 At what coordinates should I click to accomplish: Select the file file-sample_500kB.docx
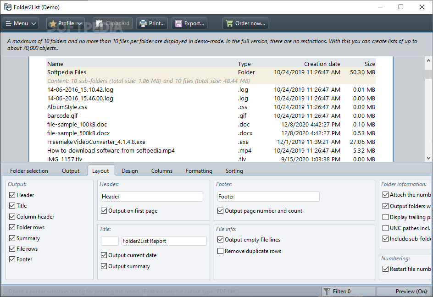211,133
